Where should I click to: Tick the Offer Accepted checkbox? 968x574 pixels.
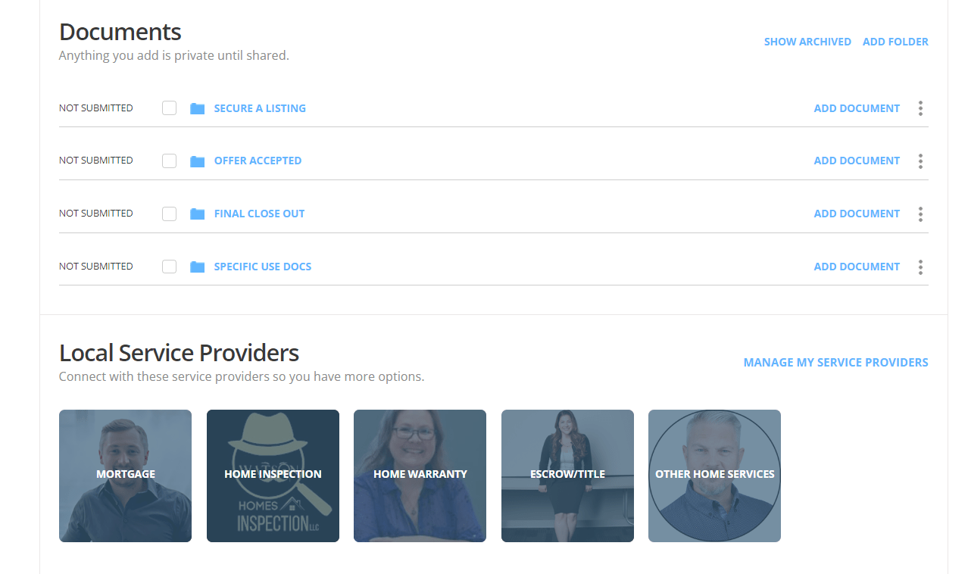click(x=170, y=161)
